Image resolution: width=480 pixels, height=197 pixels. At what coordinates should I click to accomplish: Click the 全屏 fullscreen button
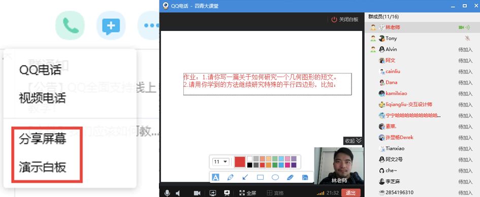(x=247, y=193)
